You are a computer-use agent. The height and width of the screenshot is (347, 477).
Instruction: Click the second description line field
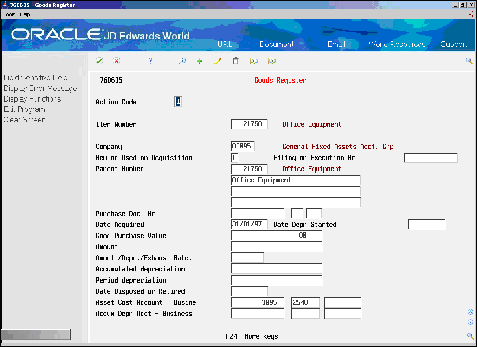(x=296, y=191)
